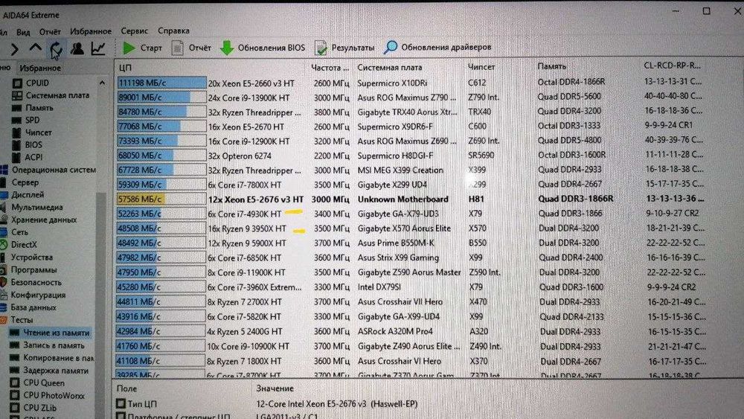Open the user profile toolbar icon

(77, 48)
